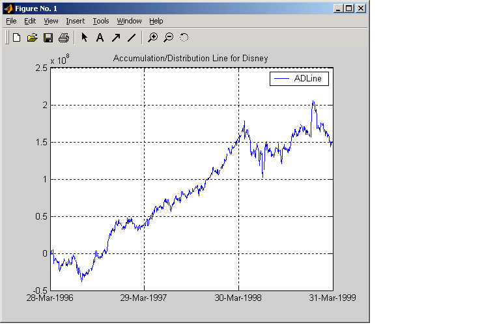Minimize the Figure No. 1 window
Viewport: 482px width, 325px height.
(338, 8)
